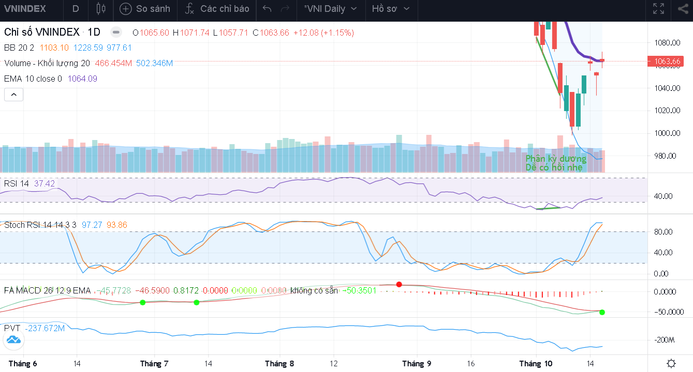Screen dimensions: 693x372
Task: Click the RSI value 37.42
Action: click(44, 183)
